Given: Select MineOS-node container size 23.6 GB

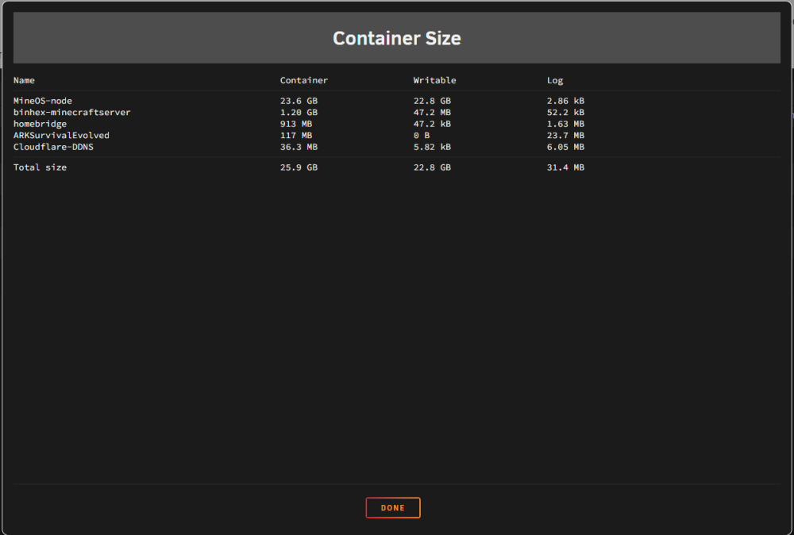Looking at the screenshot, I should (x=299, y=101).
